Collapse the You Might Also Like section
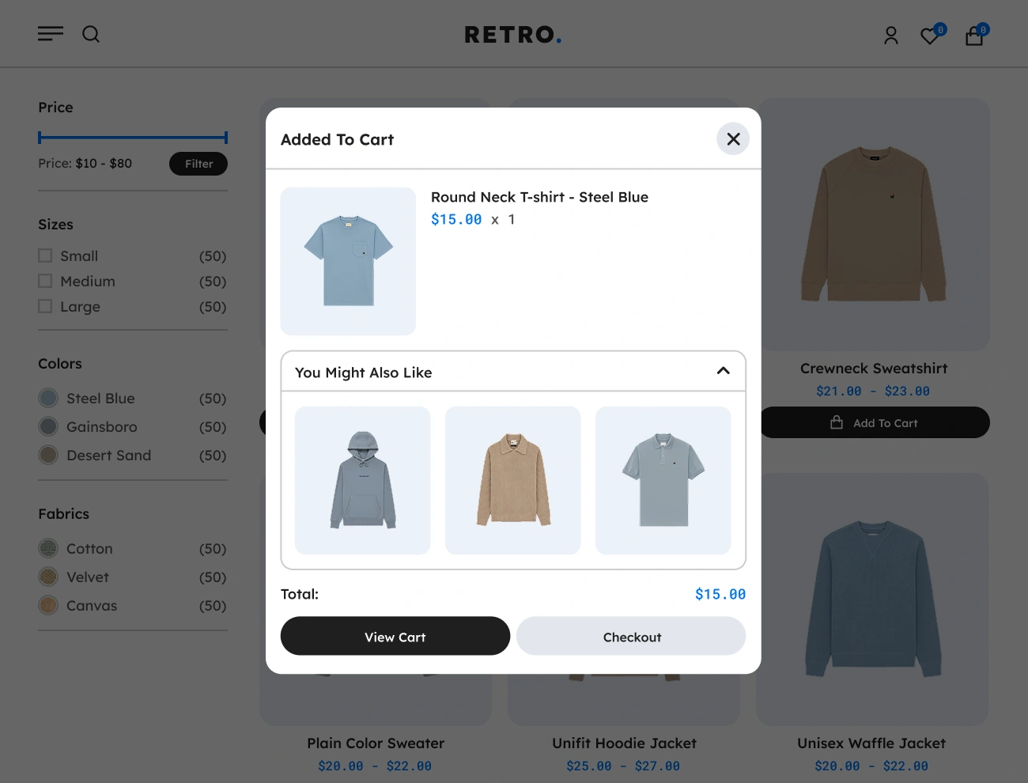1028x783 pixels. 723,371
